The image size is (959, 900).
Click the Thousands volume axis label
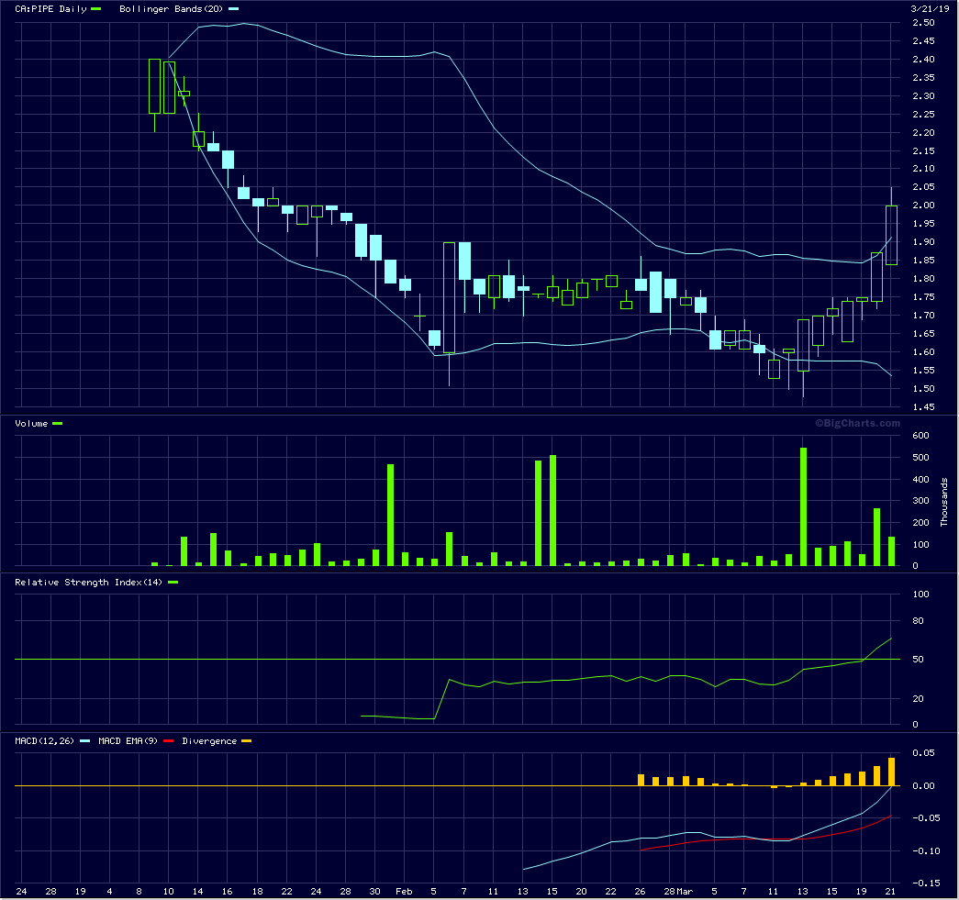click(x=944, y=501)
